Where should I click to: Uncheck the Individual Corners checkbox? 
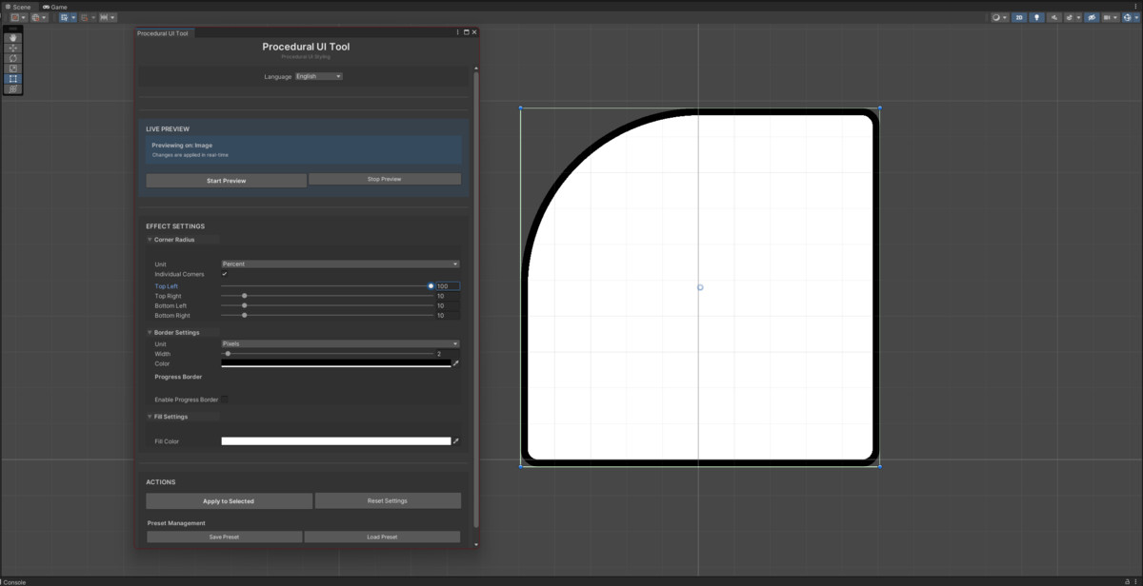coord(225,274)
